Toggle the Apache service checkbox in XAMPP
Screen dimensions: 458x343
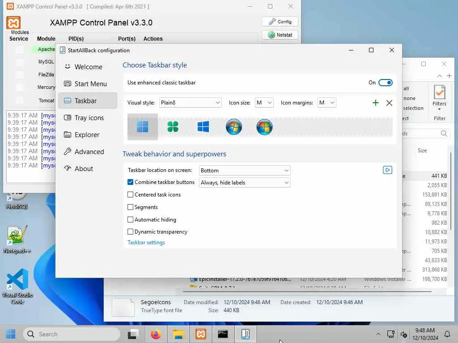[x=20, y=50]
